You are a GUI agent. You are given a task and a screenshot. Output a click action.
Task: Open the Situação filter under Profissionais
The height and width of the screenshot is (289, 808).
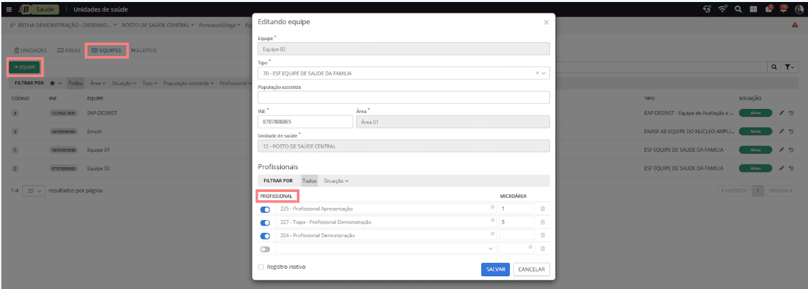coord(336,181)
